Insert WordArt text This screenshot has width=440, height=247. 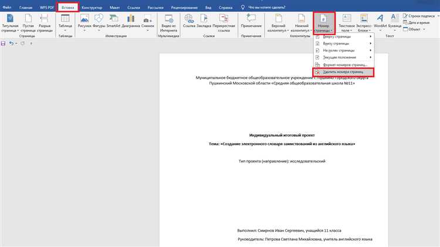380,23
